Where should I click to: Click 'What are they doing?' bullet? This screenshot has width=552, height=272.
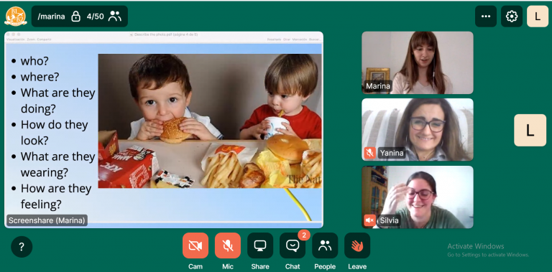coord(57,101)
